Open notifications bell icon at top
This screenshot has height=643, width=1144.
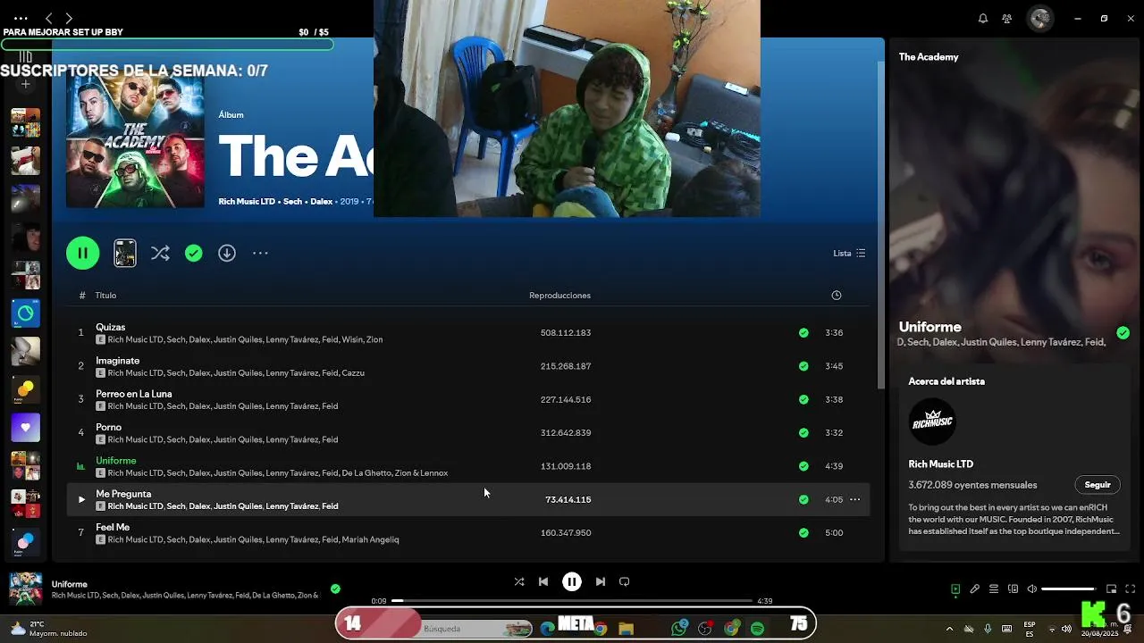tap(983, 18)
